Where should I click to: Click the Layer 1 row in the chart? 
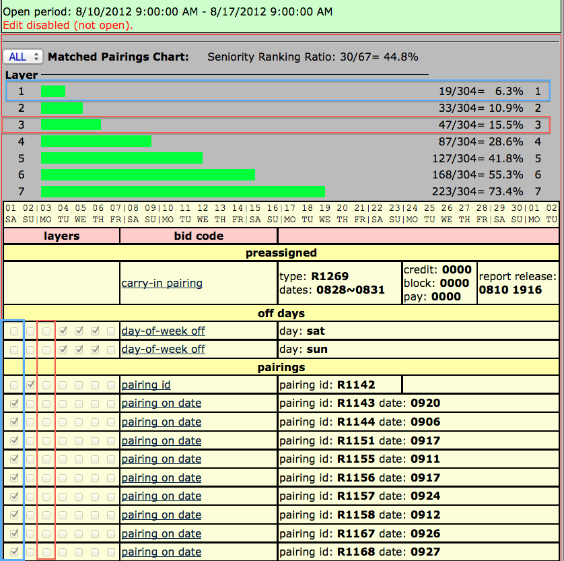pyautogui.click(x=269, y=91)
